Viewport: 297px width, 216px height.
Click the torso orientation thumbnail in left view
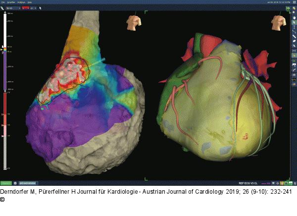pos(133,22)
